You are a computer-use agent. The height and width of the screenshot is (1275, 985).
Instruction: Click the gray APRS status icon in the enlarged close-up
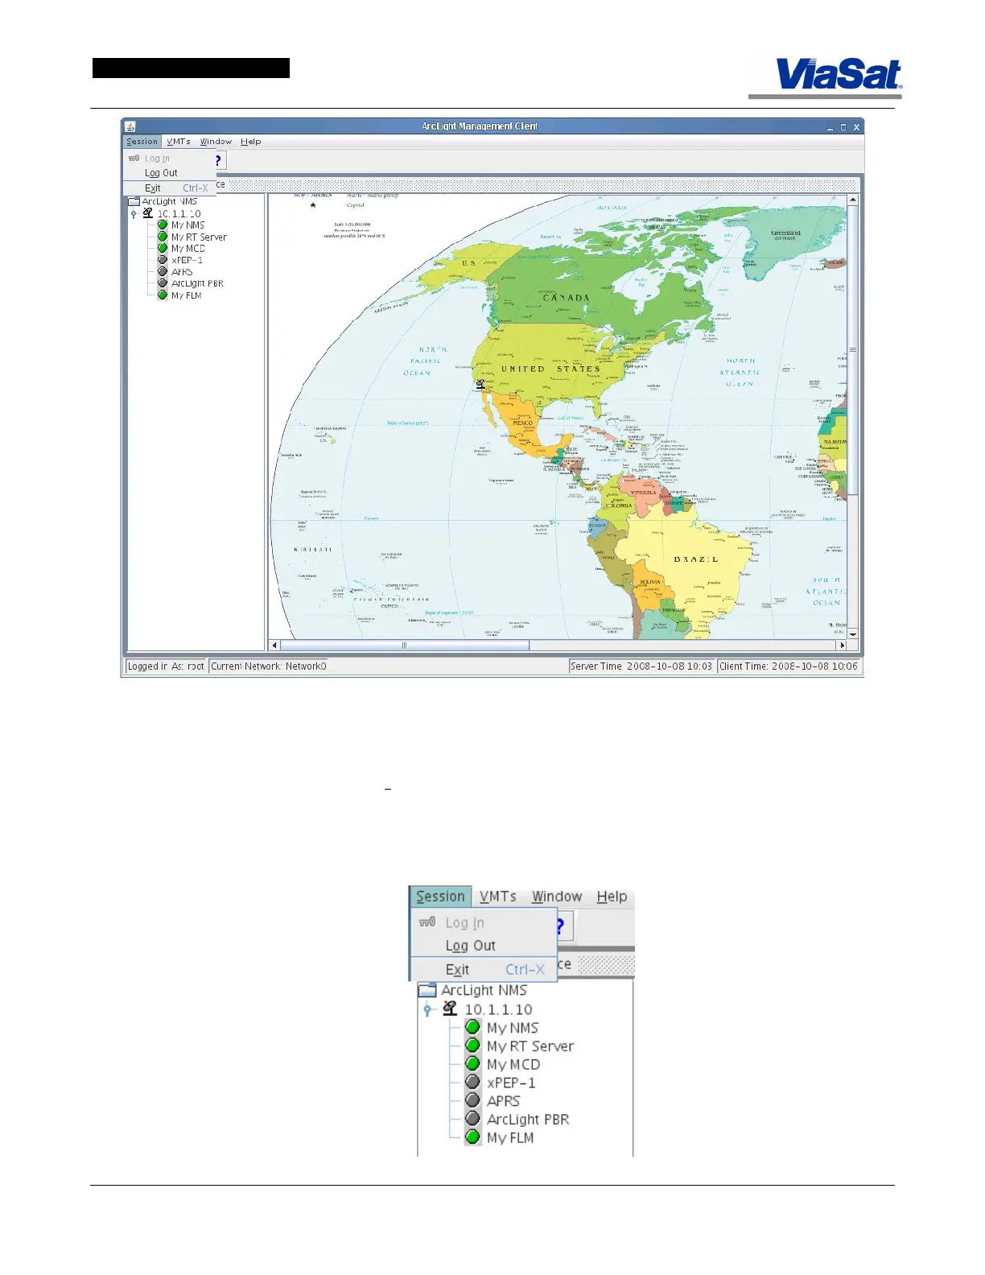473,1100
